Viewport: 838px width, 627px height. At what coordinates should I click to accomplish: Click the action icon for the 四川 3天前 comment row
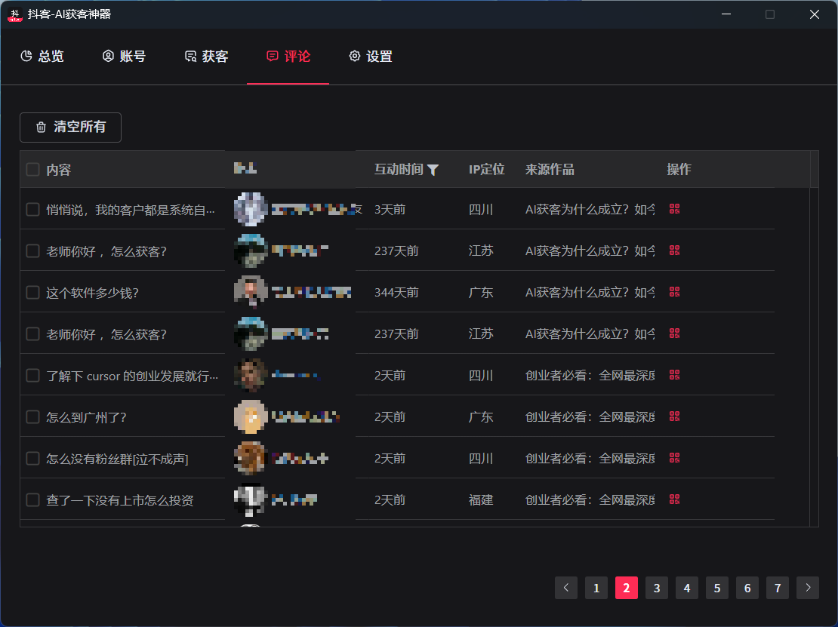tap(675, 209)
